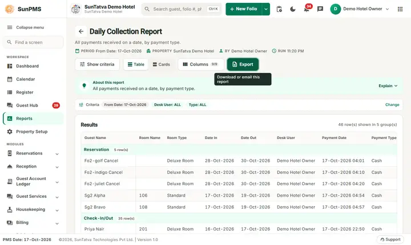Image resolution: width=411 pixels, height=245 pixels.
Task: Expand the Reservations module
Action: [33, 153]
